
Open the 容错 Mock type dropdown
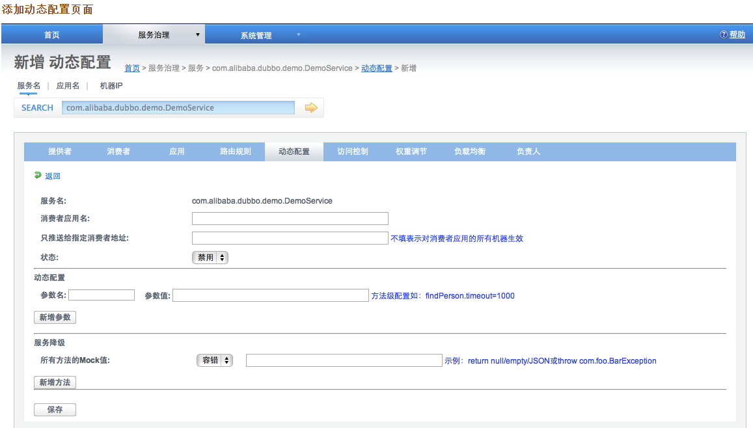coord(215,360)
